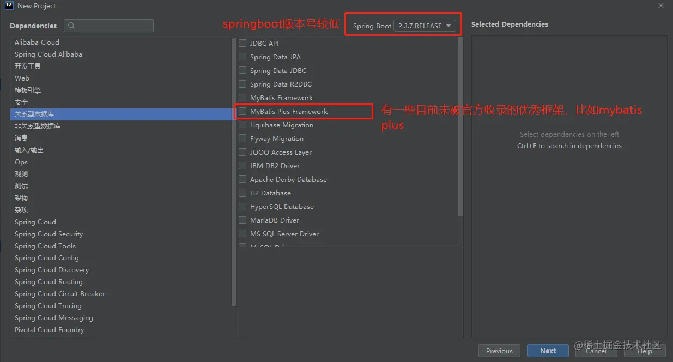Viewport: 673px width, 362px height.
Task: Check the Flyway Migration dependency
Action: (x=242, y=138)
